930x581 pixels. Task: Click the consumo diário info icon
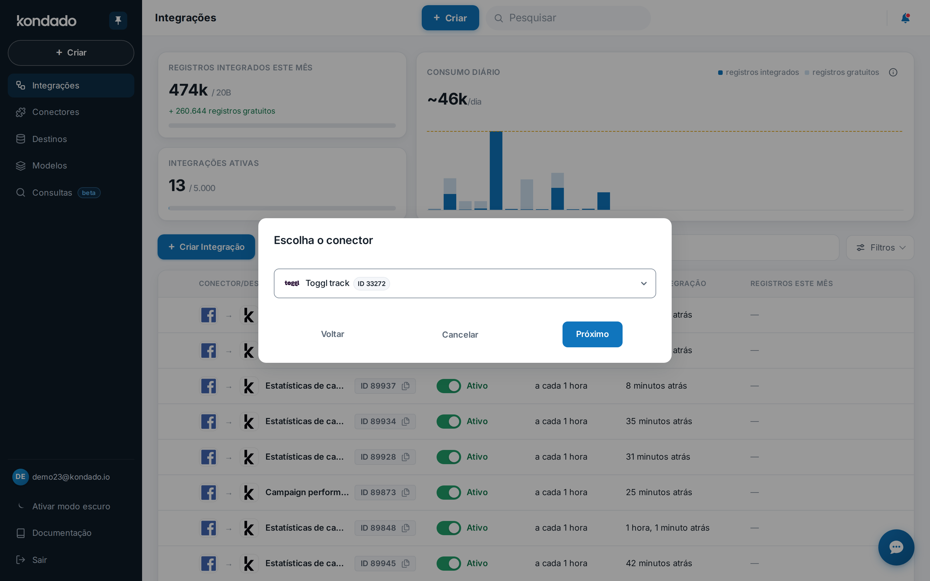[x=893, y=72]
